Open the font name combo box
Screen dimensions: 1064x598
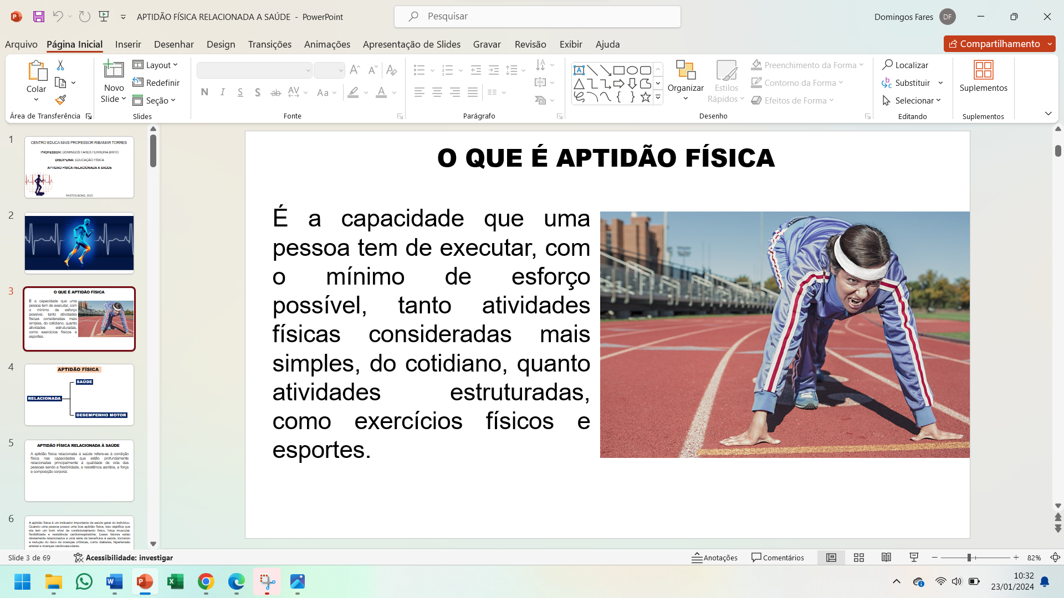tap(254, 70)
